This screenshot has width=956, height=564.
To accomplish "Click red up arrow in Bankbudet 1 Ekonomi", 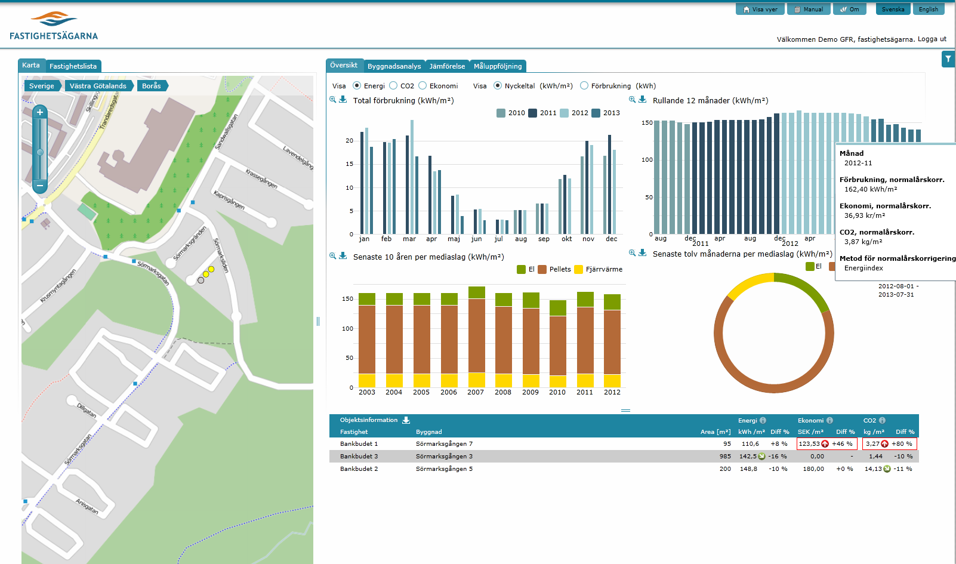I will pos(825,444).
